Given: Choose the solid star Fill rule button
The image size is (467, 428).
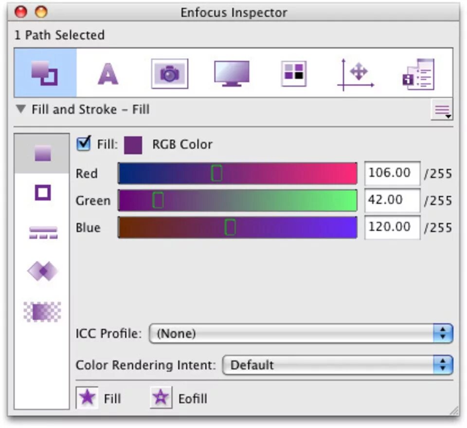Looking at the screenshot, I should pos(87,397).
